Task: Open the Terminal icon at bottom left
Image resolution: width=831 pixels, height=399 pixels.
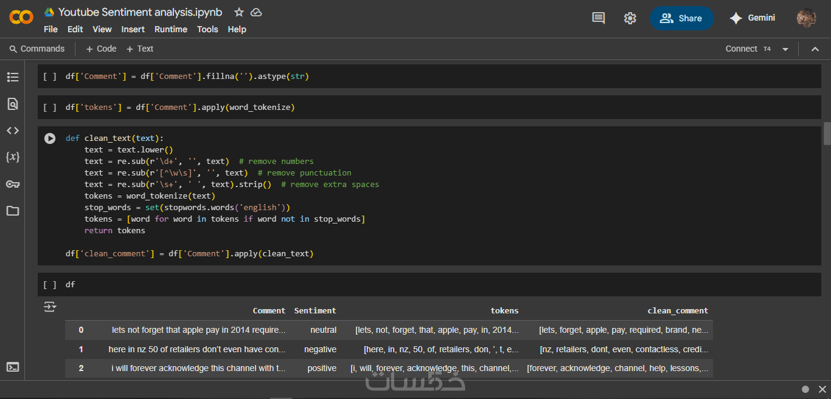Action: [x=13, y=367]
